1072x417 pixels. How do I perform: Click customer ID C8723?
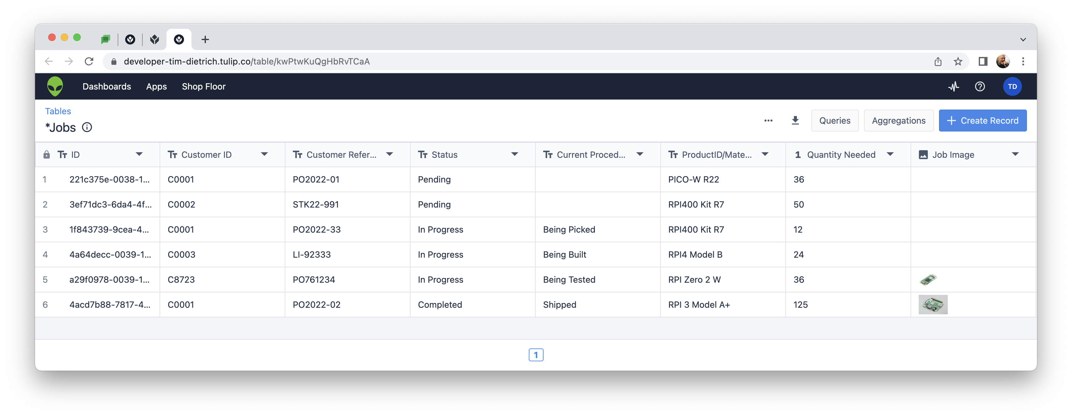pyautogui.click(x=181, y=279)
